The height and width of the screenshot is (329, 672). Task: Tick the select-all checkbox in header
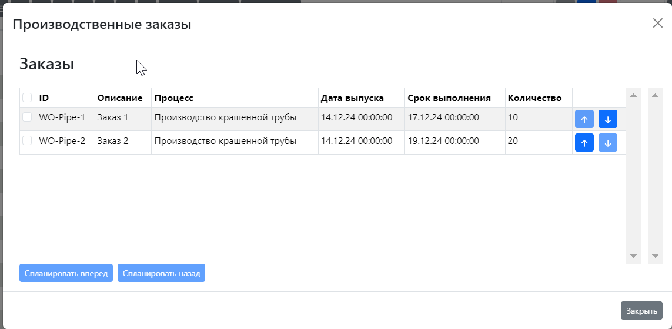[x=27, y=98]
